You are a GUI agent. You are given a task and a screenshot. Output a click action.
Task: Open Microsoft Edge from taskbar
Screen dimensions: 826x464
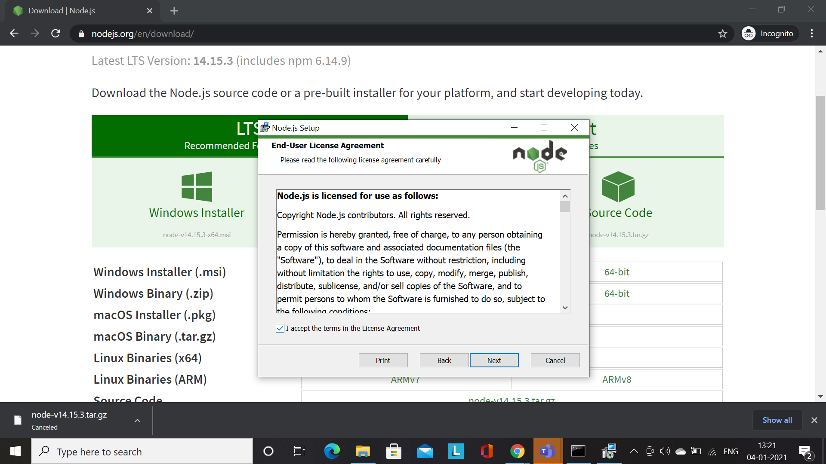(332, 451)
